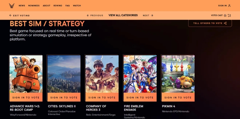
Task: Vote button under Company of Heroes 3
Action: tap(102, 97)
